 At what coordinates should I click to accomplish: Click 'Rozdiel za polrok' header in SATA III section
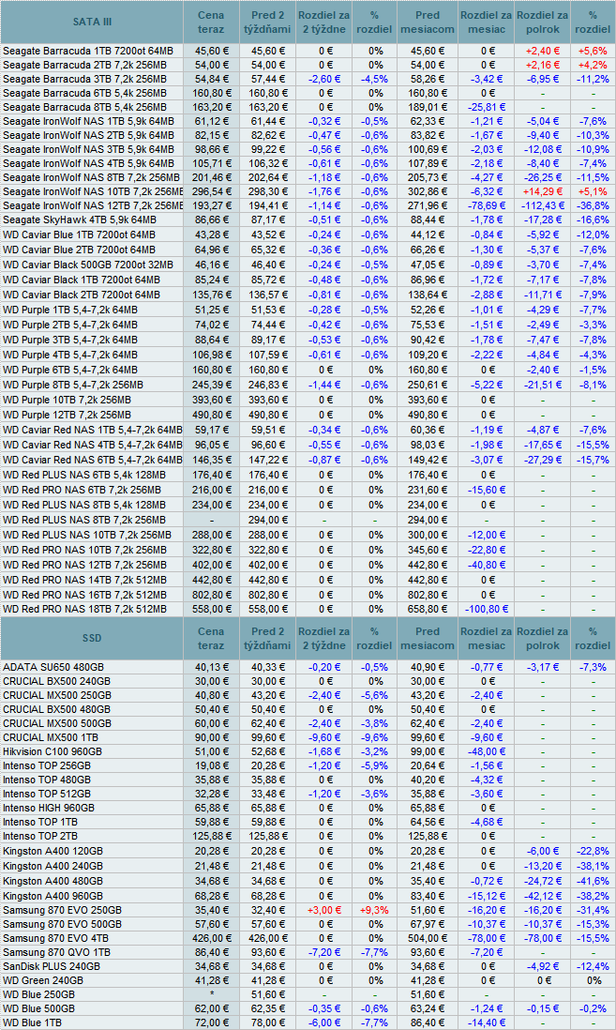(543, 22)
